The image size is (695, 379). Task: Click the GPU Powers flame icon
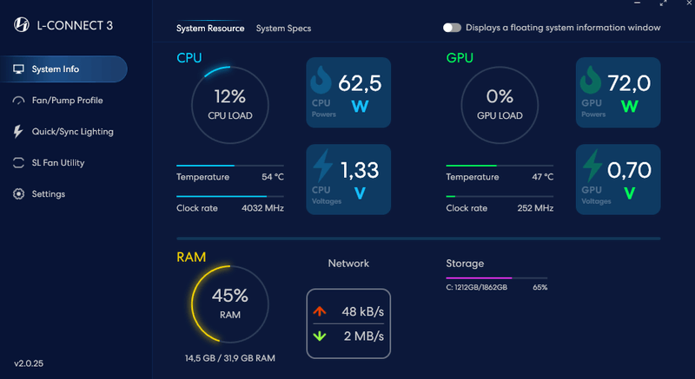click(592, 82)
